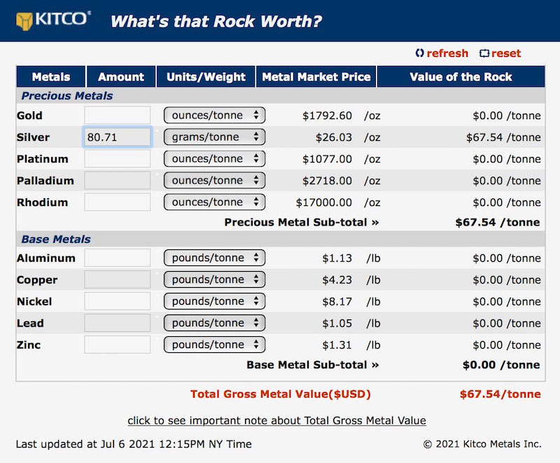Click the Total Gross Metal Value($USD) label
This screenshot has height=463, width=560.
(281, 394)
